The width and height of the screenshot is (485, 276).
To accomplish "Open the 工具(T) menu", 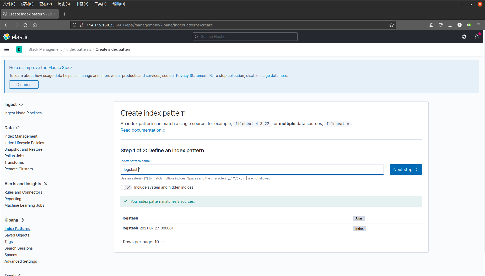I will pos(100,4).
